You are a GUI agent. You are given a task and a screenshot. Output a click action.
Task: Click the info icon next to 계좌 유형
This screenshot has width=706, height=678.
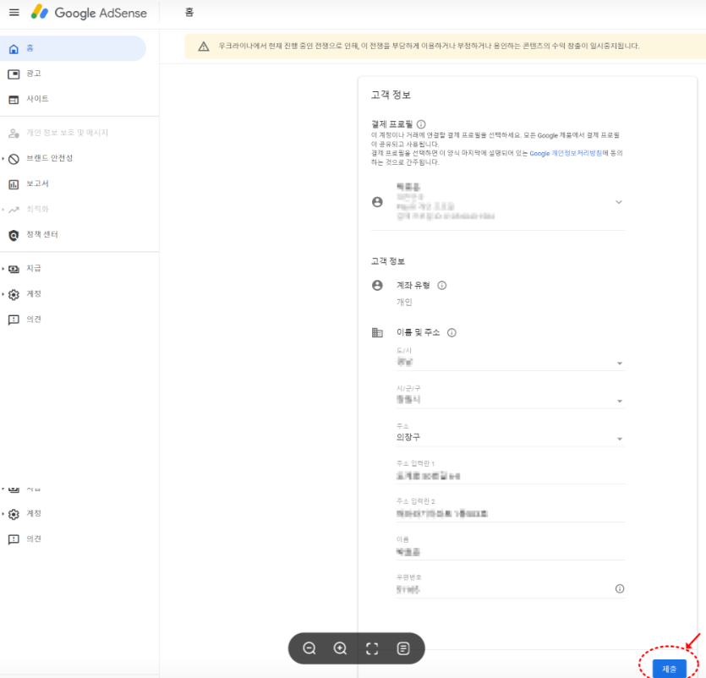[442, 285]
